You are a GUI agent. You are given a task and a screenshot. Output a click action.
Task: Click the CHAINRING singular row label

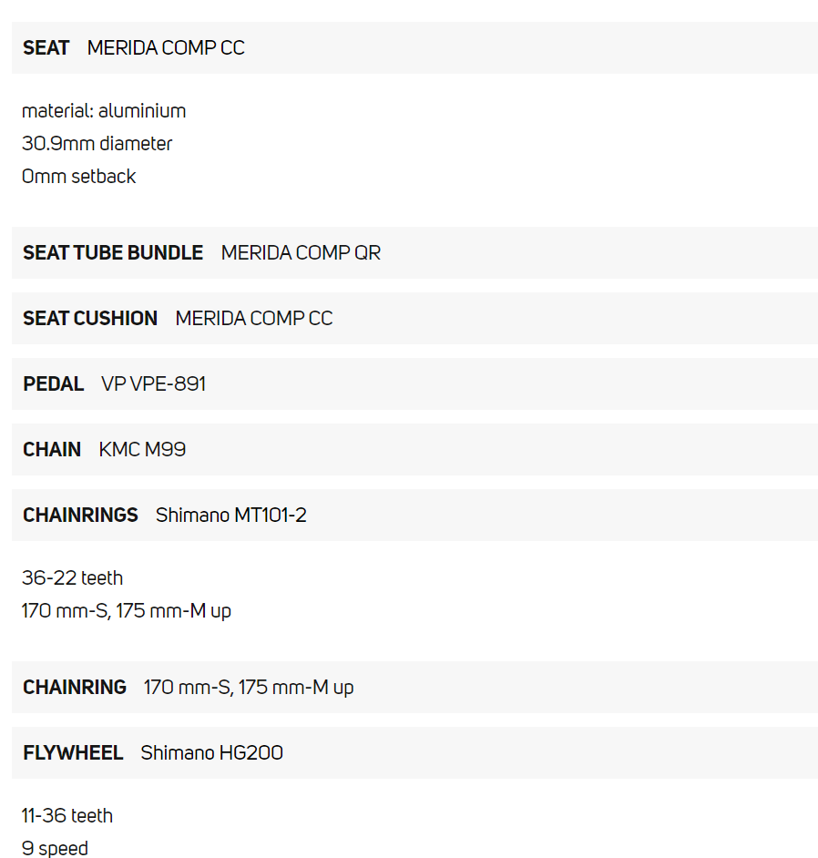[x=75, y=688]
